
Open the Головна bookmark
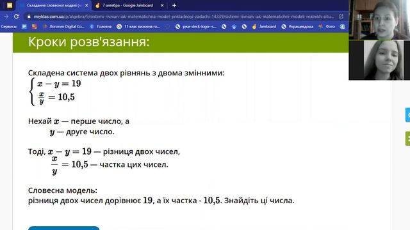coord(101,27)
